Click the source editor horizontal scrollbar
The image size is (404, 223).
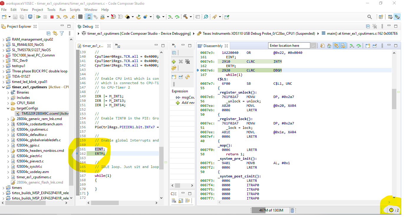click(105, 203)
